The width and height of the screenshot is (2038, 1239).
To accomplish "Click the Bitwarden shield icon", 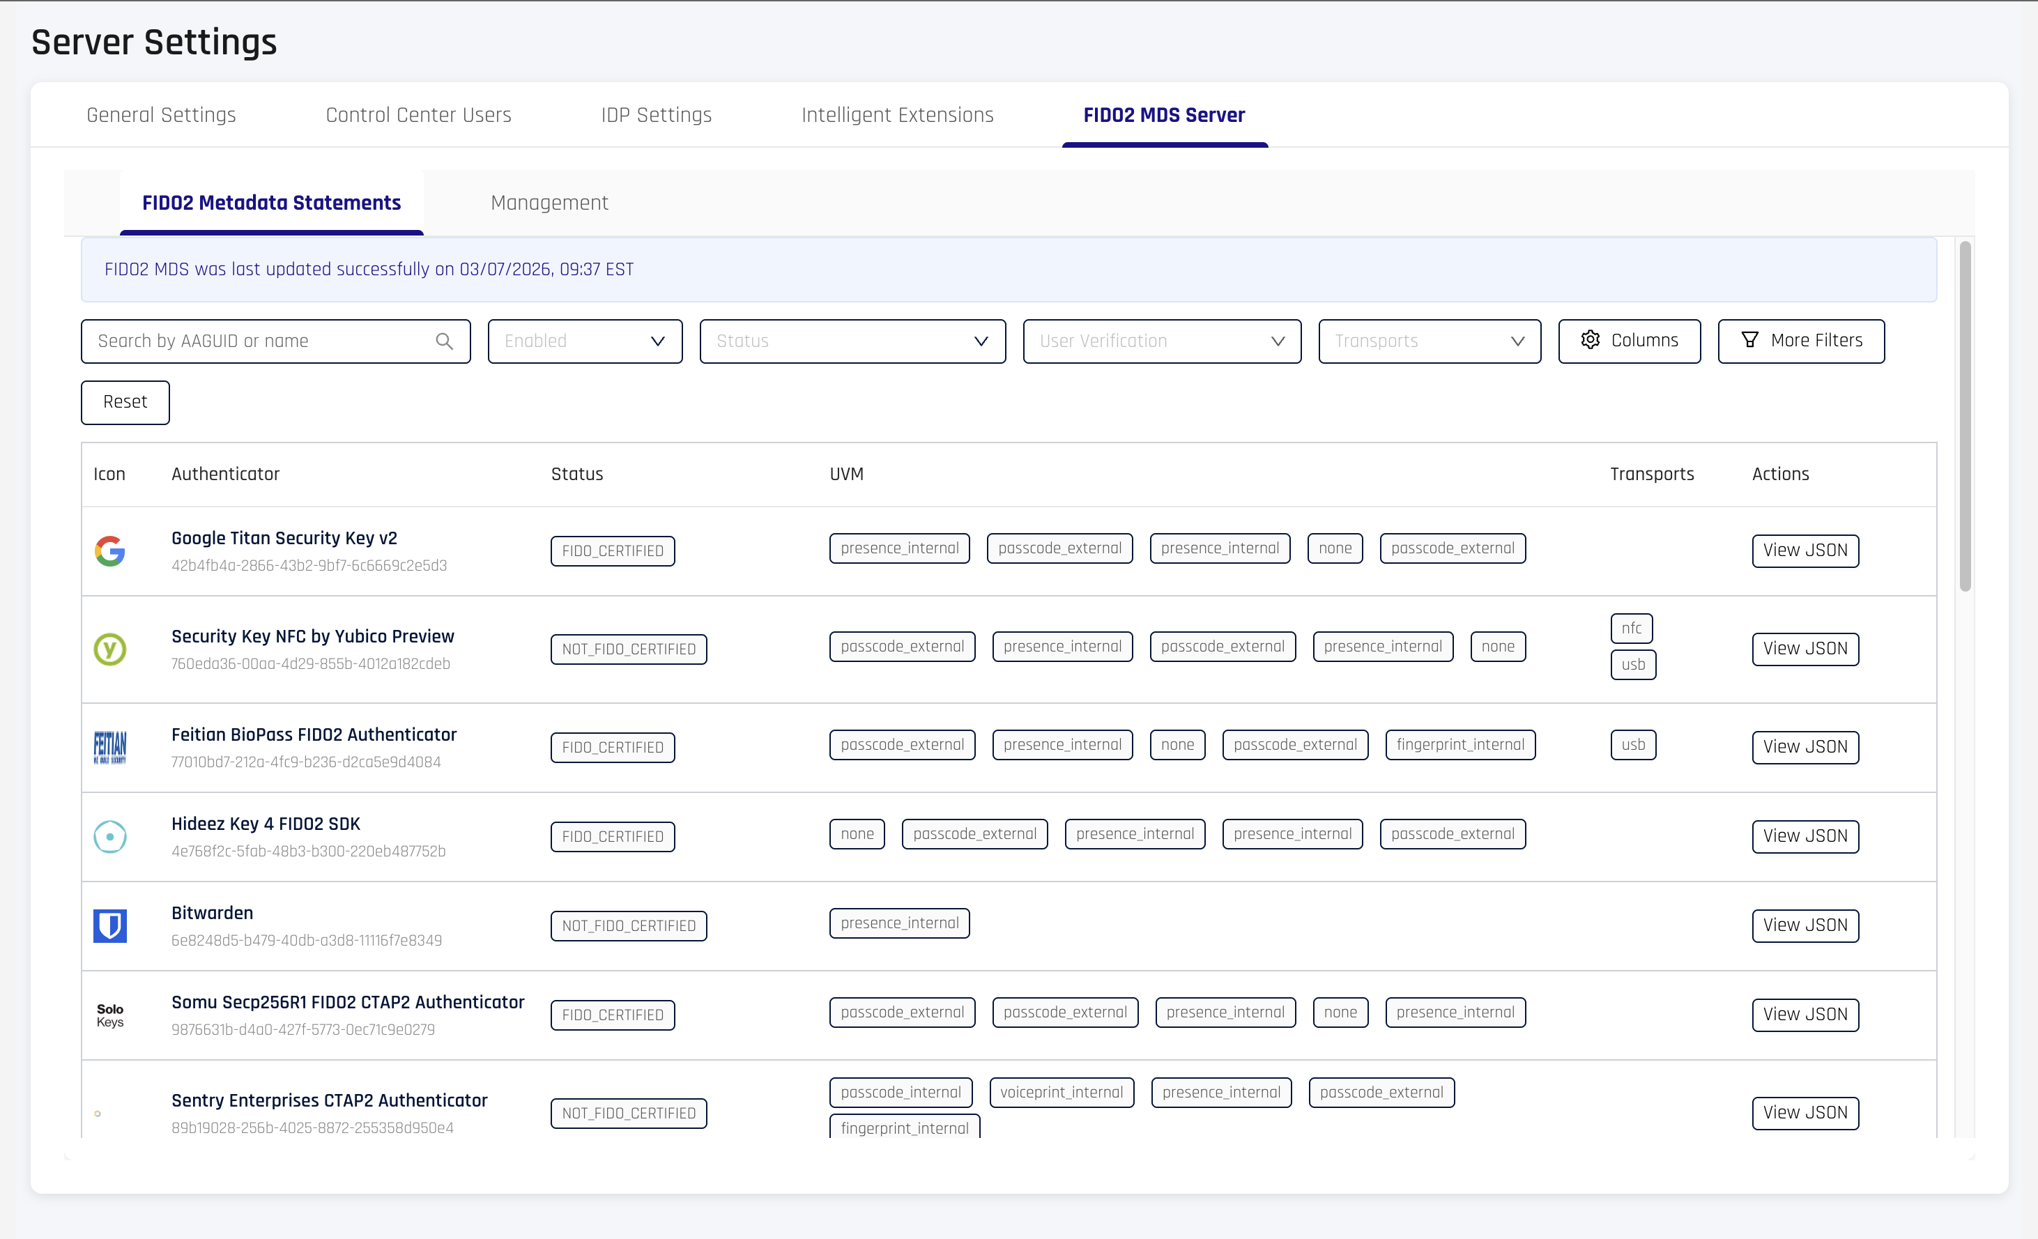I will [x=109, y=925].
